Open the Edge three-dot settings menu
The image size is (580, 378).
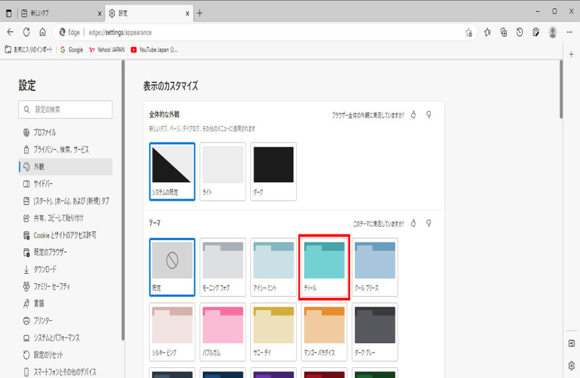click(569, 32)
